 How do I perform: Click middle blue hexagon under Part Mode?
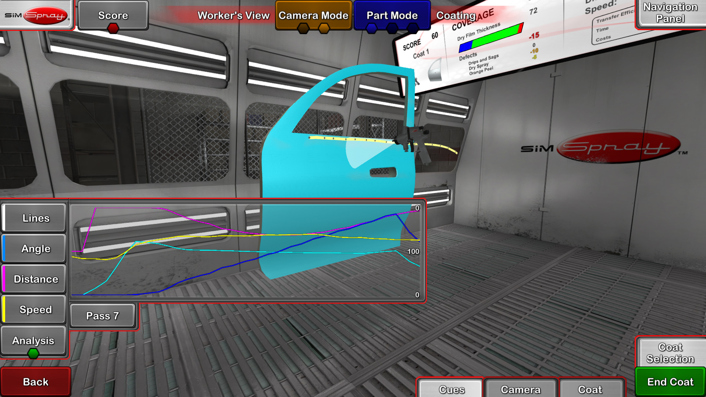[x=392, y=28]
